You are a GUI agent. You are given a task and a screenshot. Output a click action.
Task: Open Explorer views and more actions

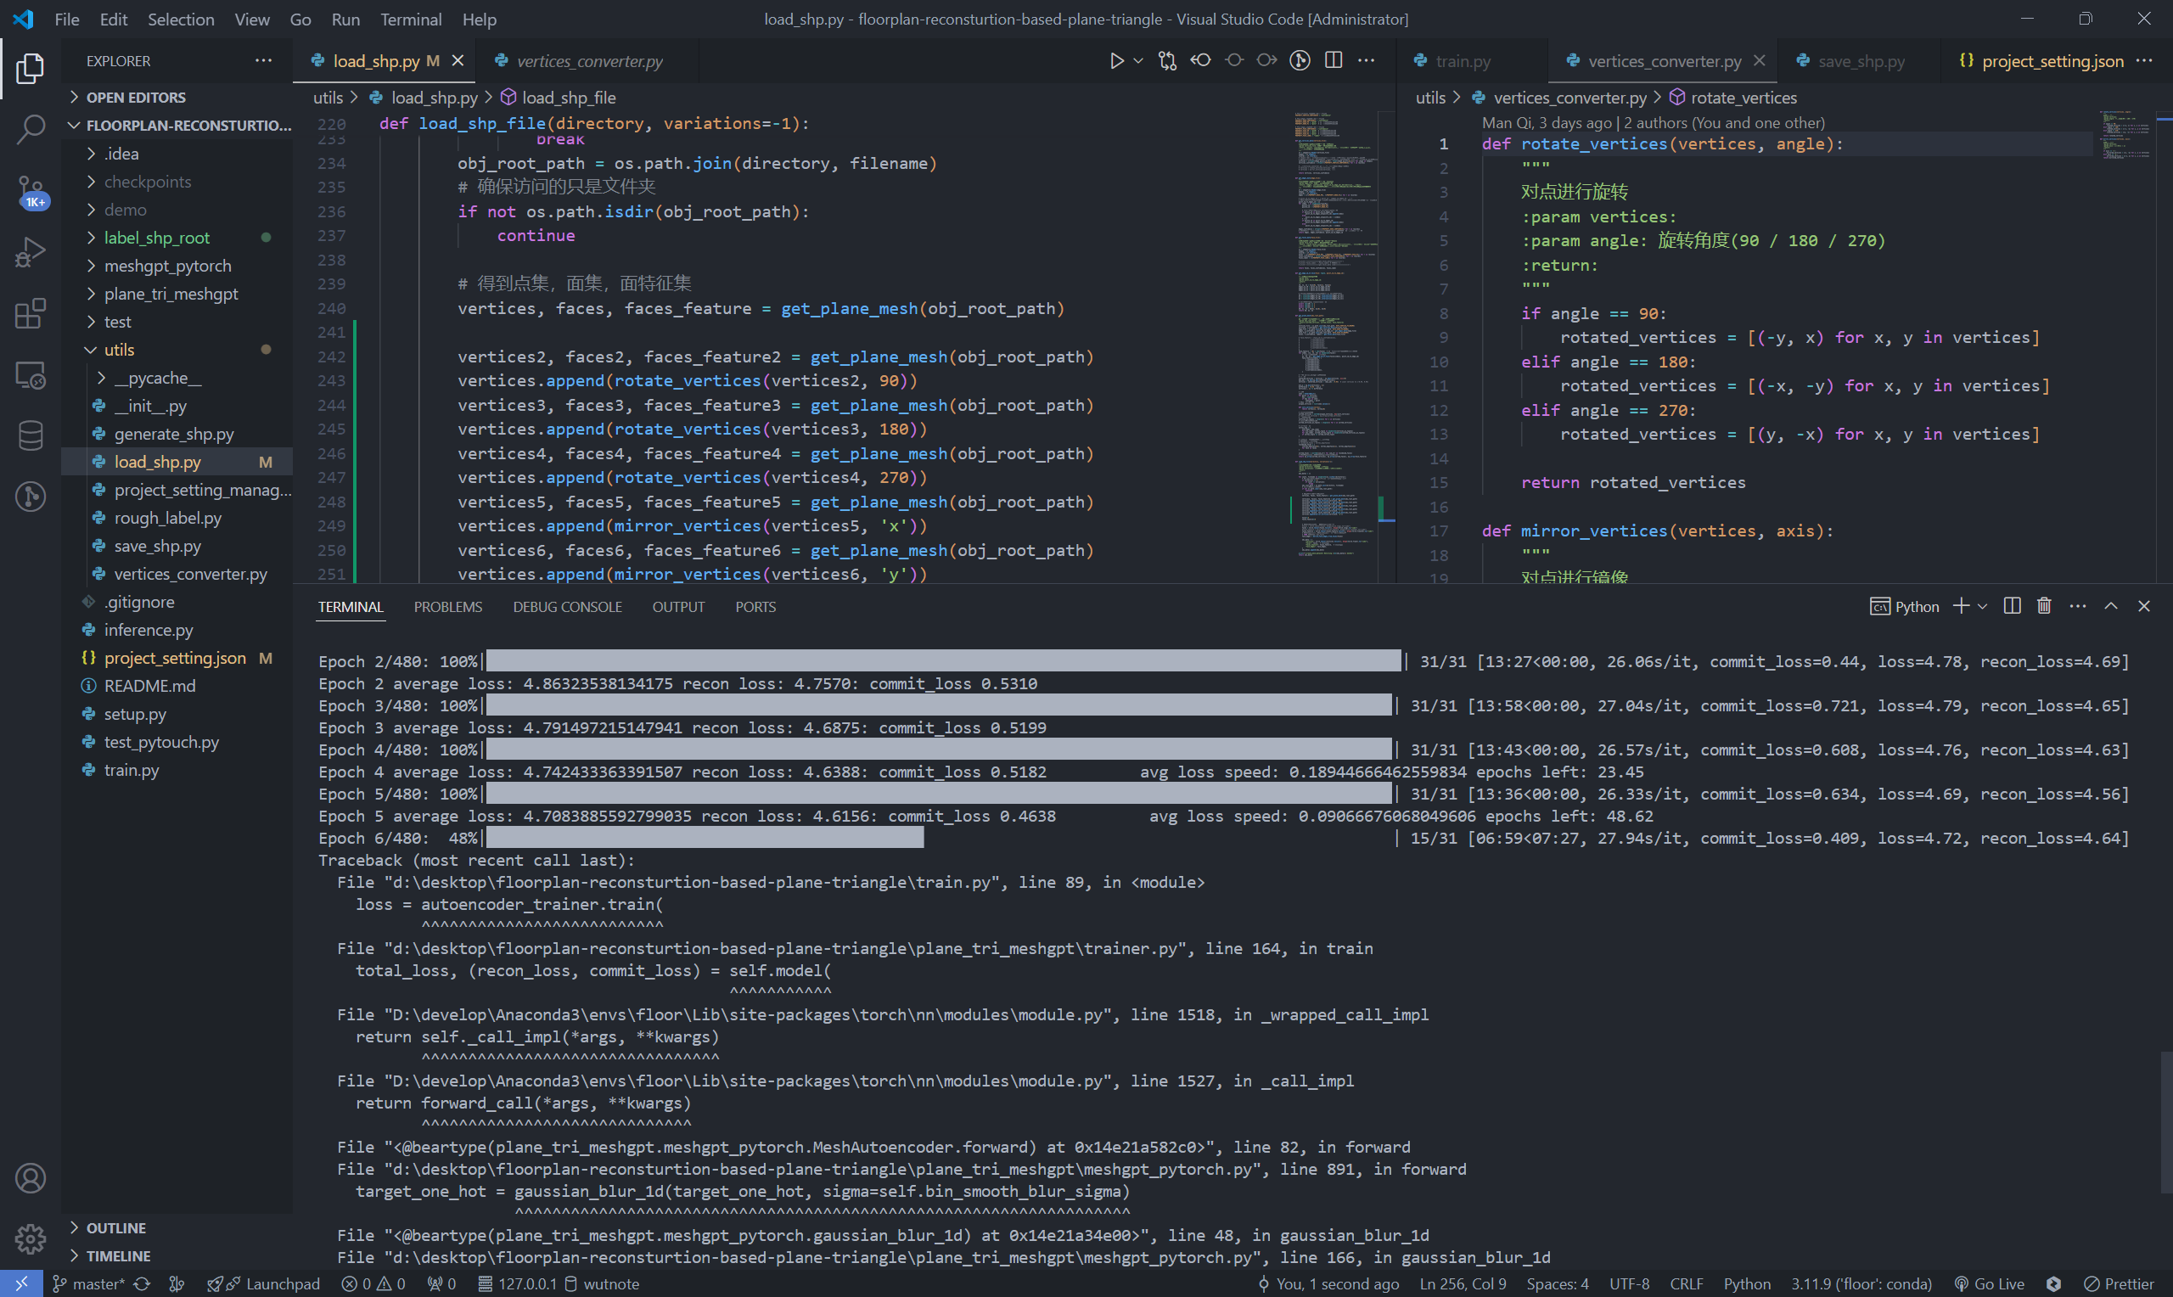coord(263,60)
